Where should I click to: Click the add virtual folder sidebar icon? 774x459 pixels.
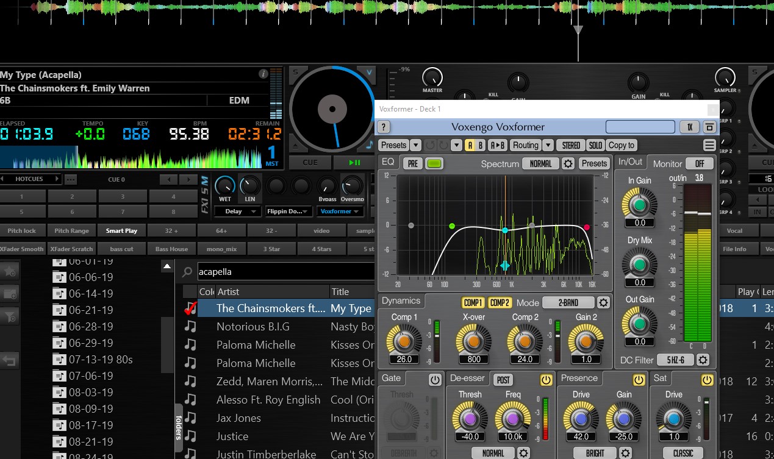[x=10, y=293]
